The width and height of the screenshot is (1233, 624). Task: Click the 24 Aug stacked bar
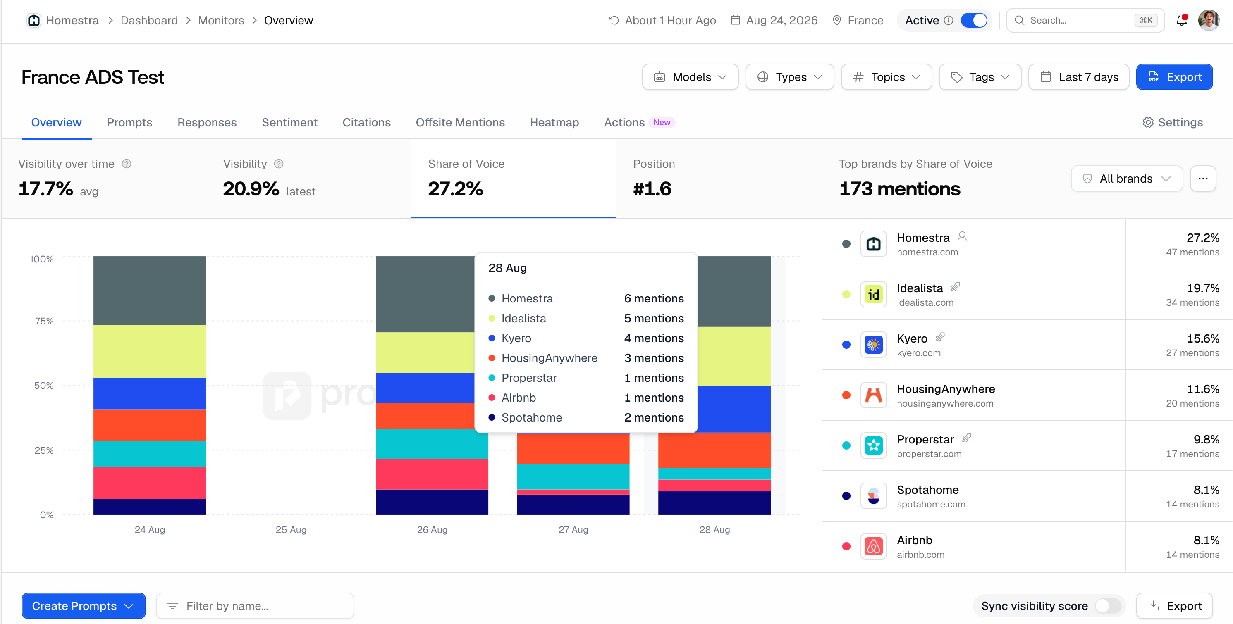click(x=149, y=385)
